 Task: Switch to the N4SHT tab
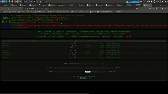[71, 5]
